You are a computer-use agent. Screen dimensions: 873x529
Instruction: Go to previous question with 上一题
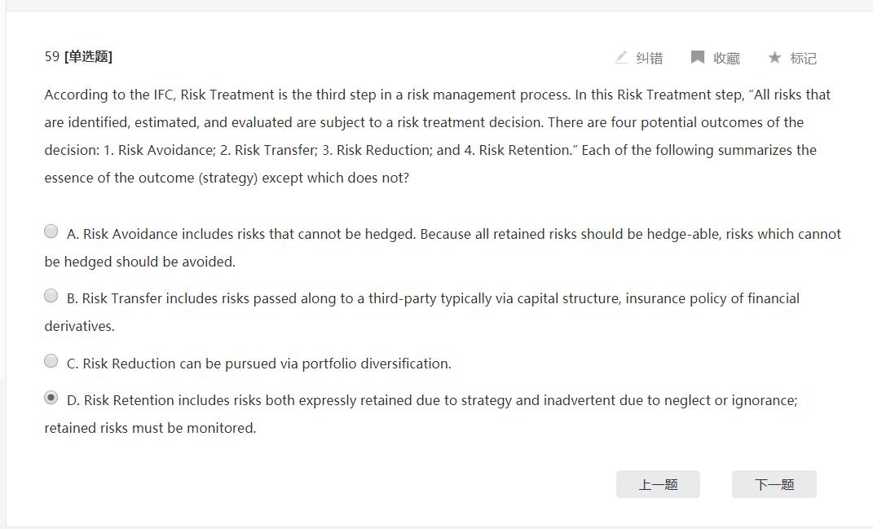point(658,484)
